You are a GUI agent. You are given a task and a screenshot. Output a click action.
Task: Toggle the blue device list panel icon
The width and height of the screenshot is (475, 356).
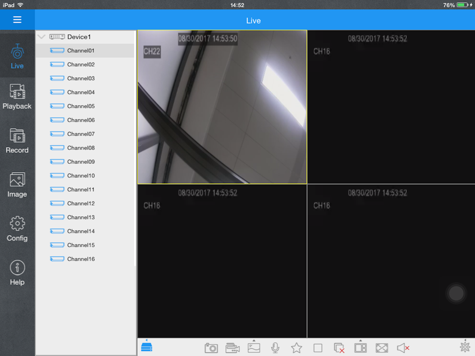tap(147, 347)
